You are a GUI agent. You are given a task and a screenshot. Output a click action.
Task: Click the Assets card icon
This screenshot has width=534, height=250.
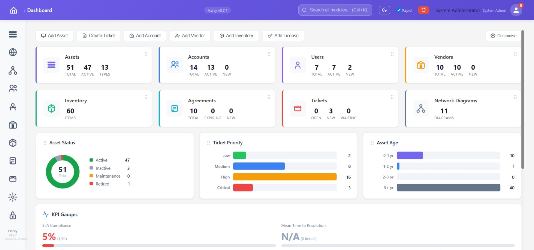click(52, 65)
